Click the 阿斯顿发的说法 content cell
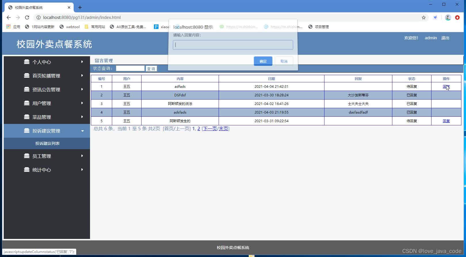The image size is (466, 257). click(x=180, y=104)
